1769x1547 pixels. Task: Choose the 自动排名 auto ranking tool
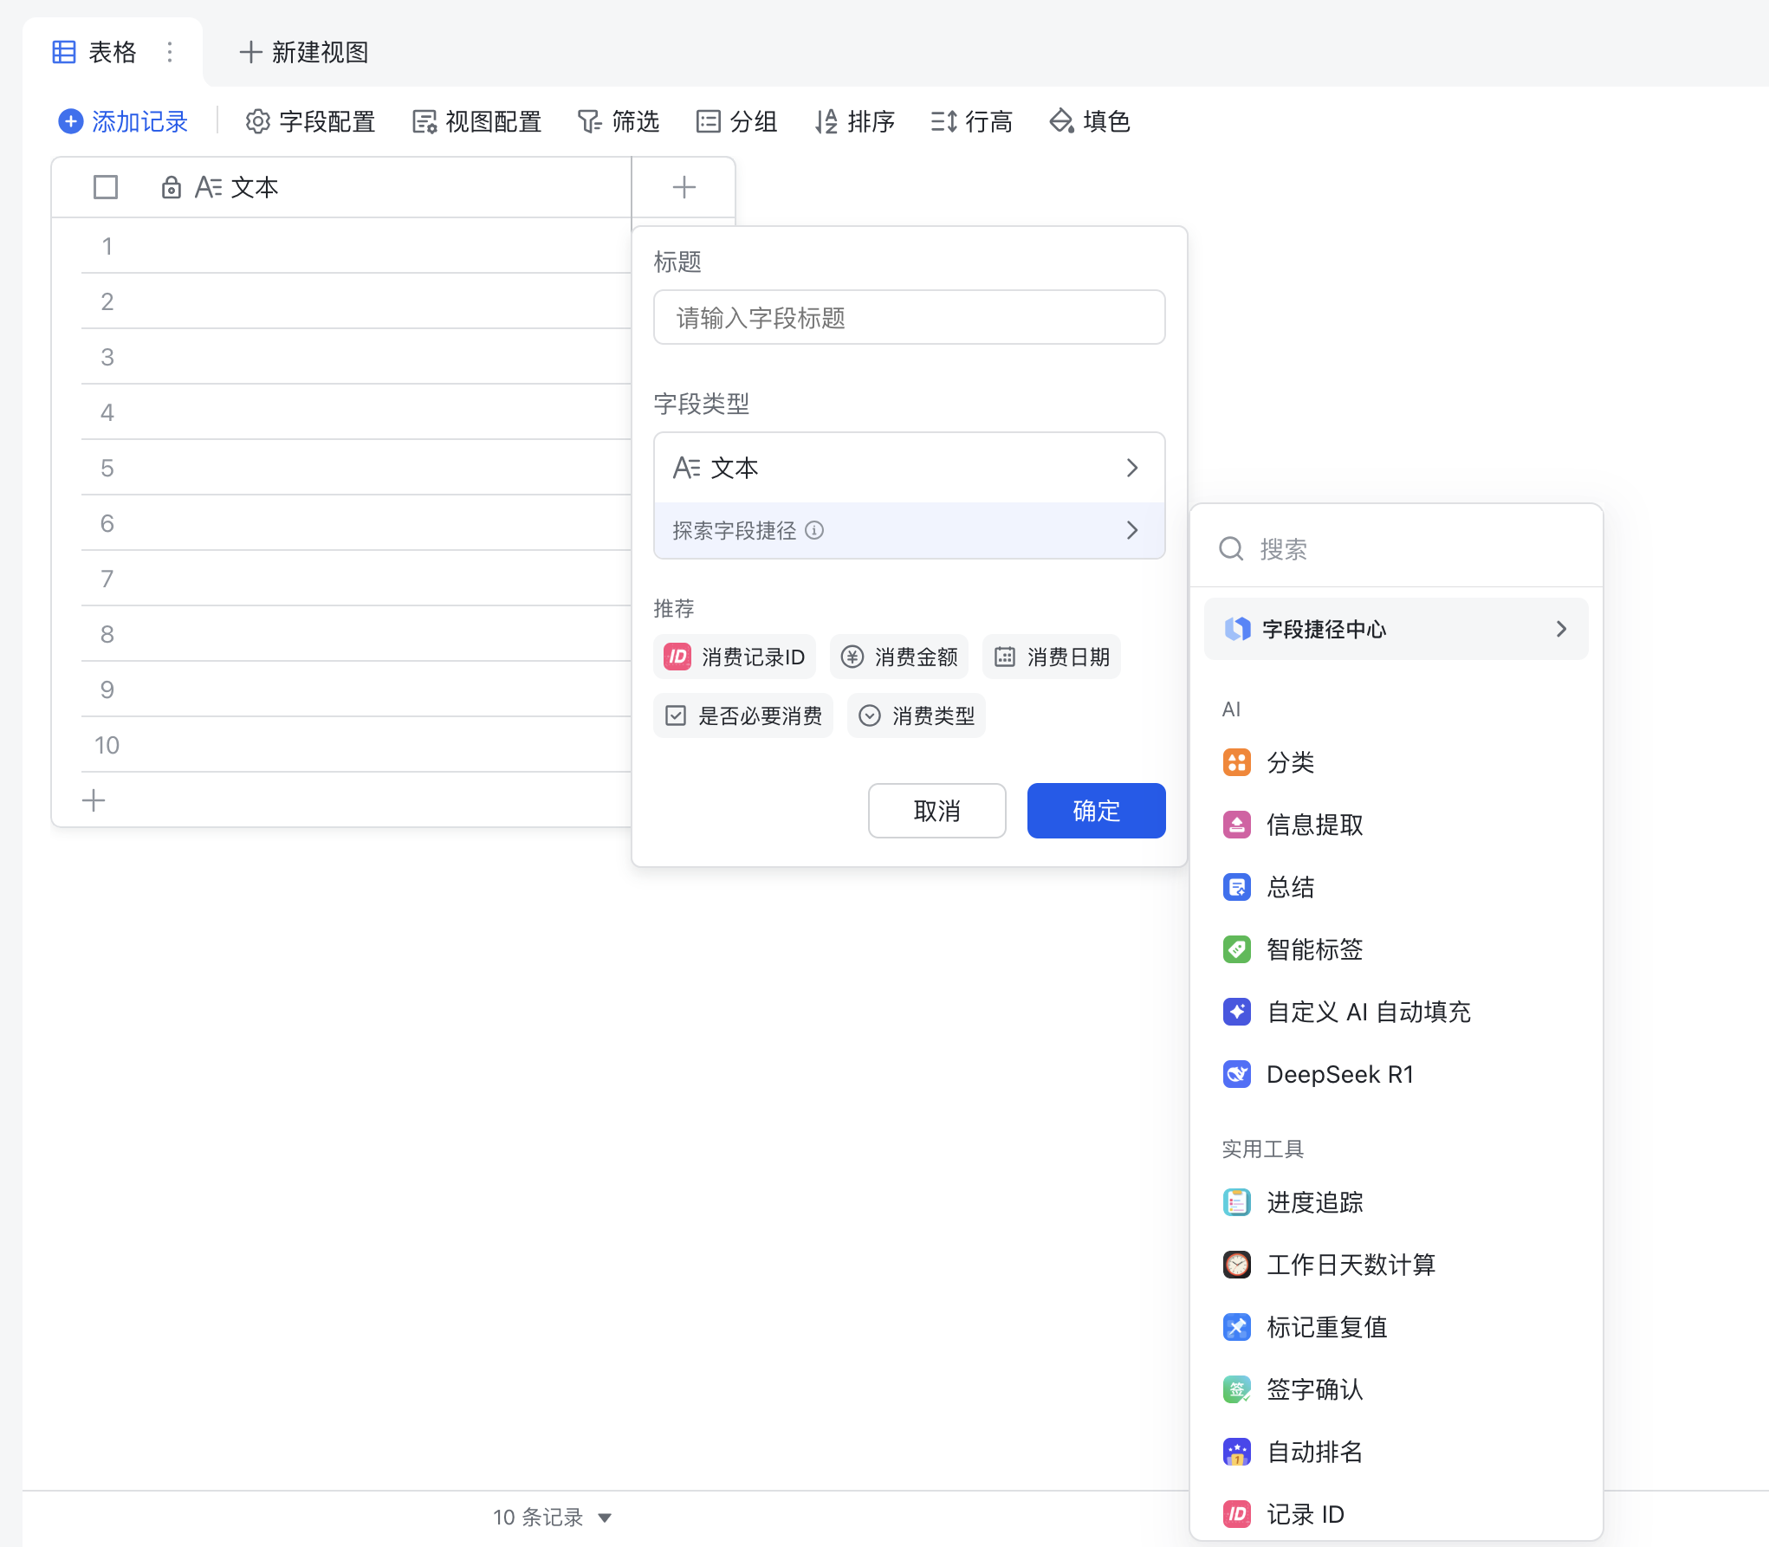tap(1314, 1452)
